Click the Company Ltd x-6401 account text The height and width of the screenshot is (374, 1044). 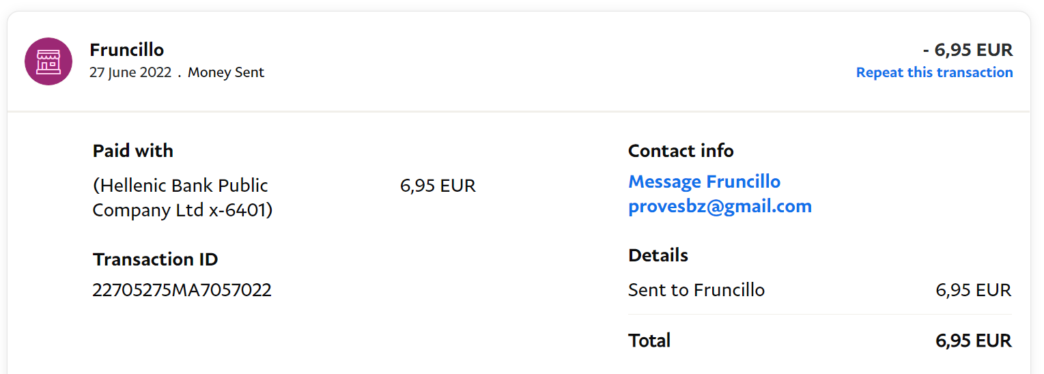click(x=182, y=210)
